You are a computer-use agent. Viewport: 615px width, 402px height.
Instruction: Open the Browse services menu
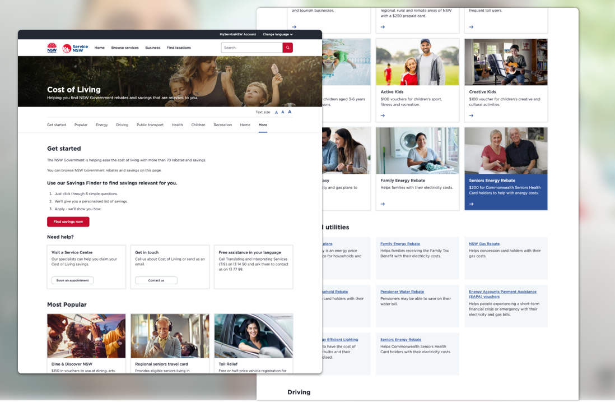pos(124,48)
